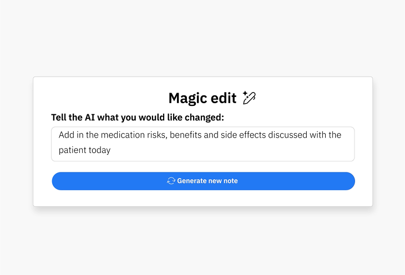Place cursor on the word 'medication'
The height and width of the screenshot is (275, 405).
(123, 135)
